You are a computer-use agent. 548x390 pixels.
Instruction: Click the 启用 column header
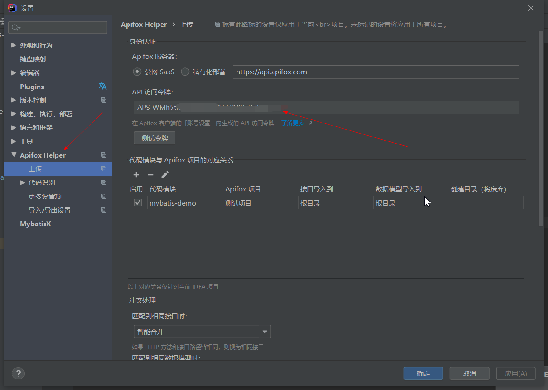point(137,189)
